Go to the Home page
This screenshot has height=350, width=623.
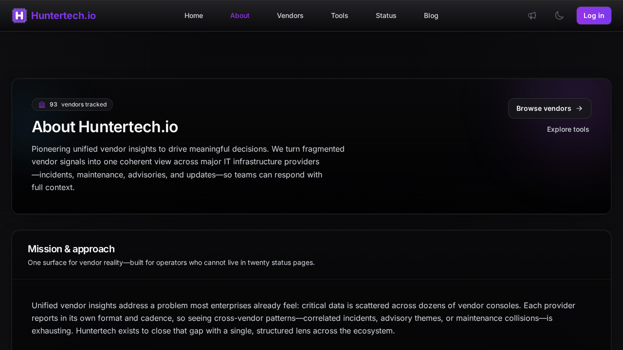(194, 16)
